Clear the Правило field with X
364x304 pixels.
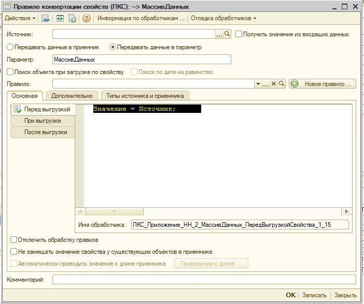tap(274, 84)
